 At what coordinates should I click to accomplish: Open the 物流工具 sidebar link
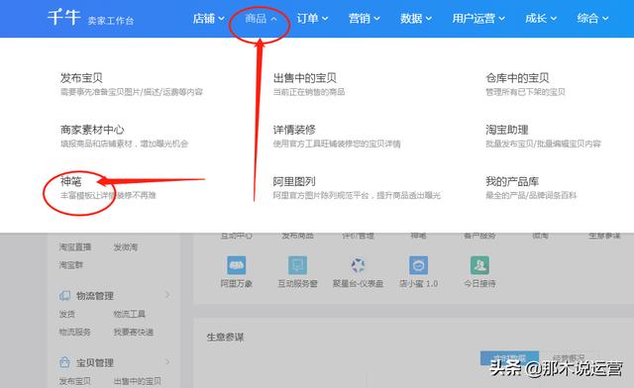click(129, 314)
